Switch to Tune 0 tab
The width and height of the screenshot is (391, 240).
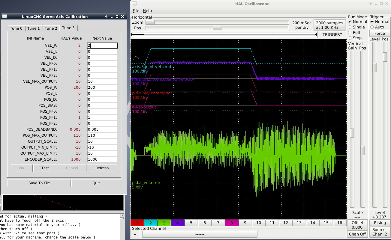coord(16,28)
